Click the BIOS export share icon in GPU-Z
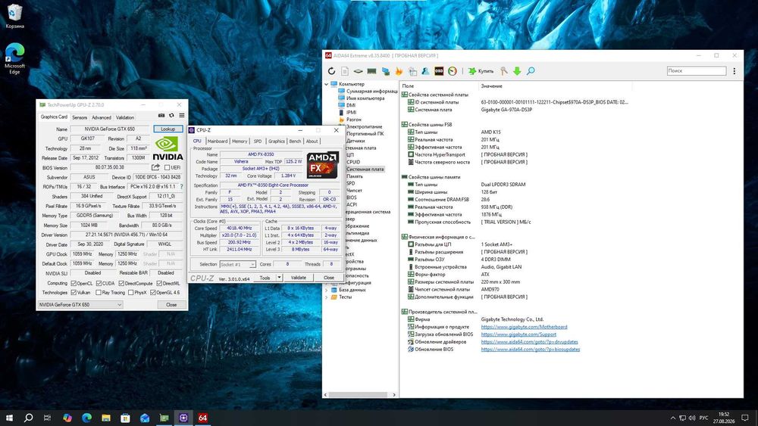Image resolution: width=758 pixels, height=426 pixels. tap(155, 167)
